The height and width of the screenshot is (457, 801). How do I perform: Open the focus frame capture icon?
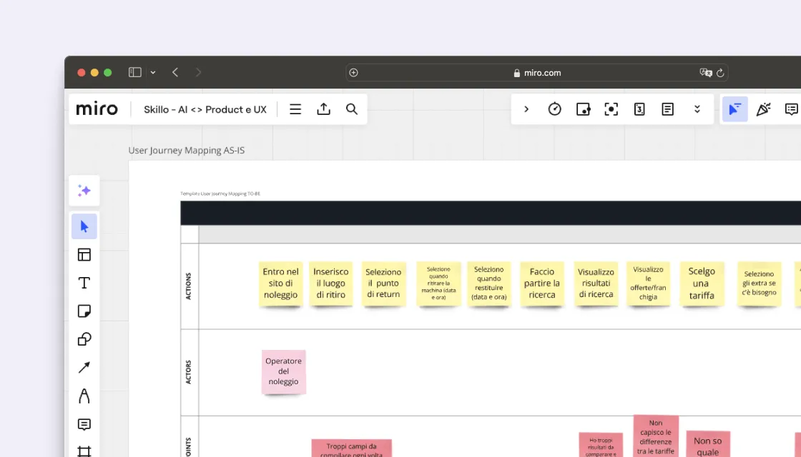click(x=611, y=109)
